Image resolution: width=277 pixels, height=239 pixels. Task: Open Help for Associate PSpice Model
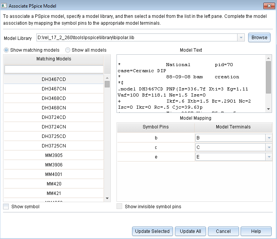pyautogui.click(x=256, y=231)
